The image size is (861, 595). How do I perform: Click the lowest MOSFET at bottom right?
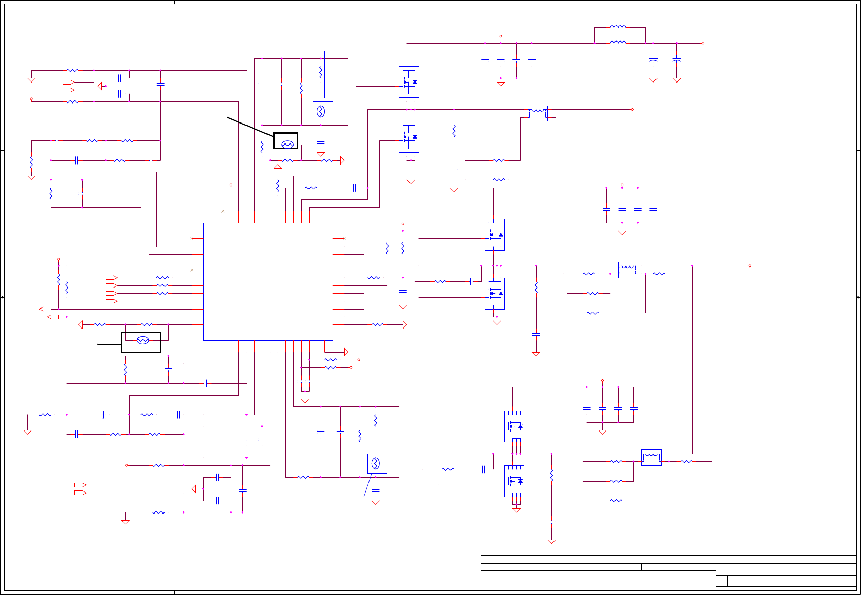tap(514, 481)
